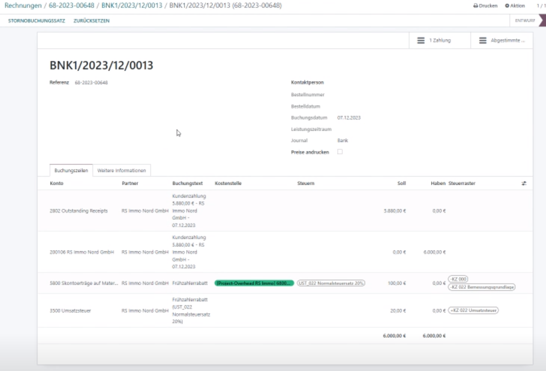Click the Zurücksetzen button
546x371 pixels.
click(91, 21)
